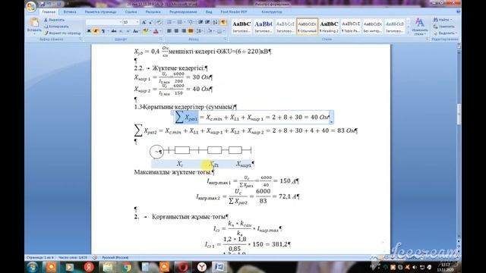This screenshot has height=273, width=486.
Task: Click language Русский (Россия) in status bar
Action: [115, 258]
